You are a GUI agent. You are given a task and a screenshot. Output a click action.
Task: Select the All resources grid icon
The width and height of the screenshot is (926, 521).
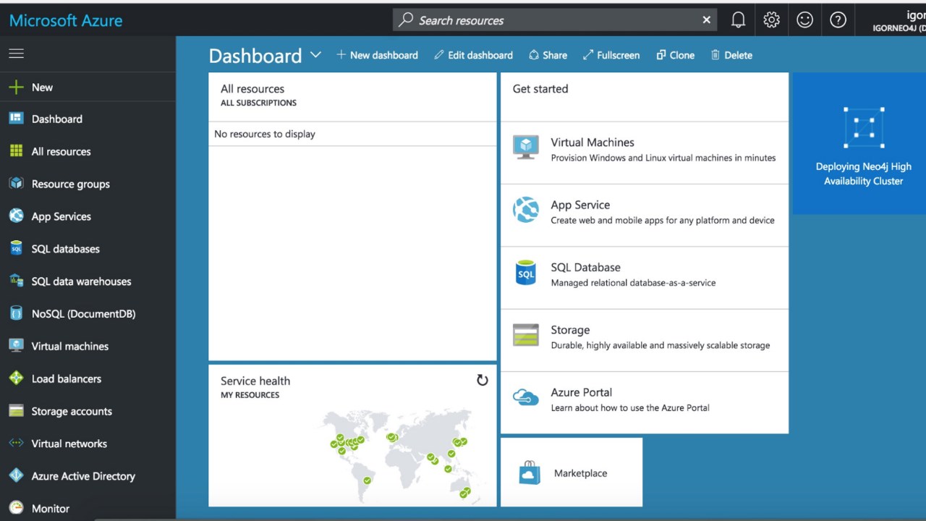[16, 151]
